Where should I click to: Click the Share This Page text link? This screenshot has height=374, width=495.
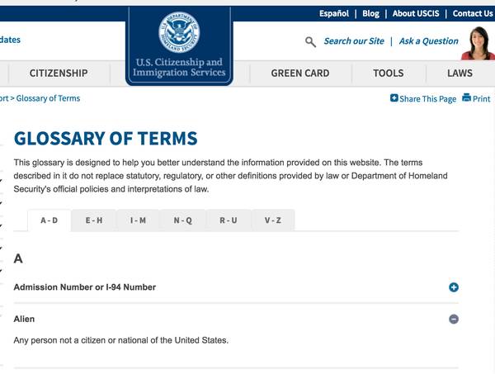pos(427,99)
